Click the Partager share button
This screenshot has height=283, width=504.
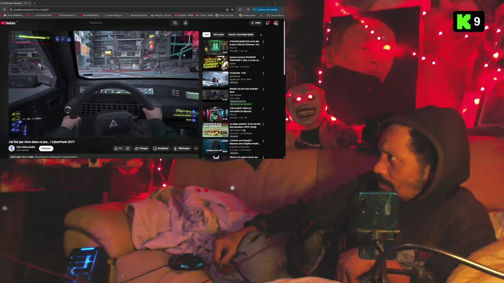click(x=141, y=149)
